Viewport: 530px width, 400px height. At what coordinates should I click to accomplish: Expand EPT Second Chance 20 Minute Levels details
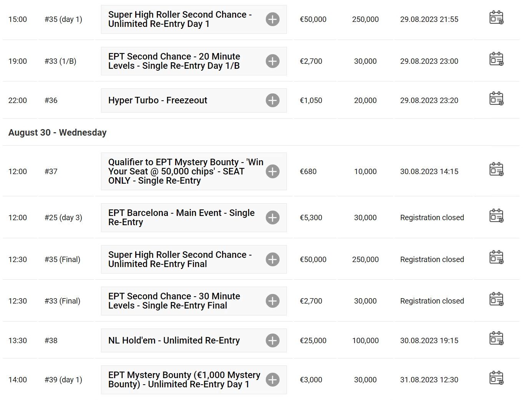(273, 61)
